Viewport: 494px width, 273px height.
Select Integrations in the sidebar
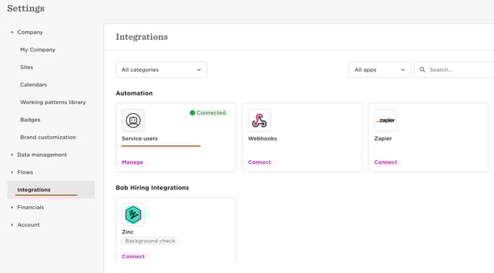(51, 190)
